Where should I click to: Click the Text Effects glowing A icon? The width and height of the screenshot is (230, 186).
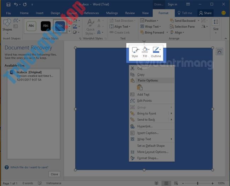[99, 32]
